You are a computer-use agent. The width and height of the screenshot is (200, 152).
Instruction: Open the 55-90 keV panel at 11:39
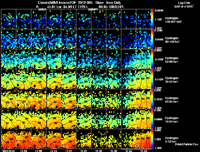pos(114,59)
